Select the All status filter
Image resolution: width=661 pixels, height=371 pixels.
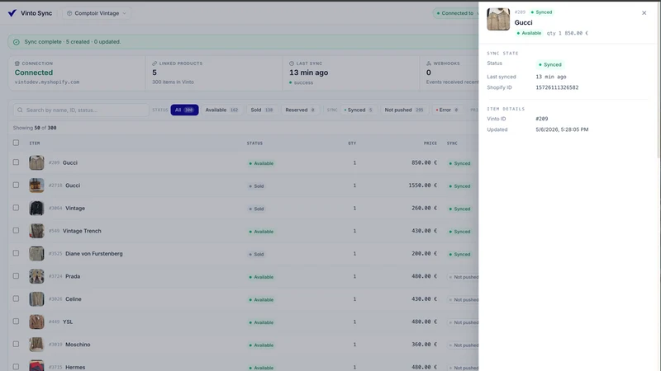coord(184,110)
